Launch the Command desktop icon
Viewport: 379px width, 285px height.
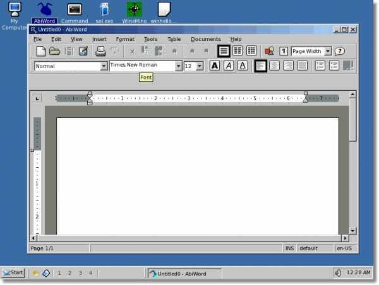(75, 13)
